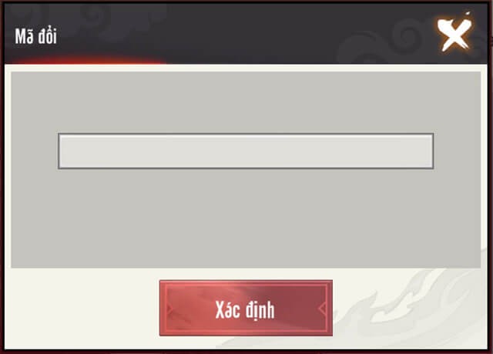The width and height of the screenshot is (493, 354).
Task: Click the red glow under the Mã đổi title
Action: click(85, 60)
